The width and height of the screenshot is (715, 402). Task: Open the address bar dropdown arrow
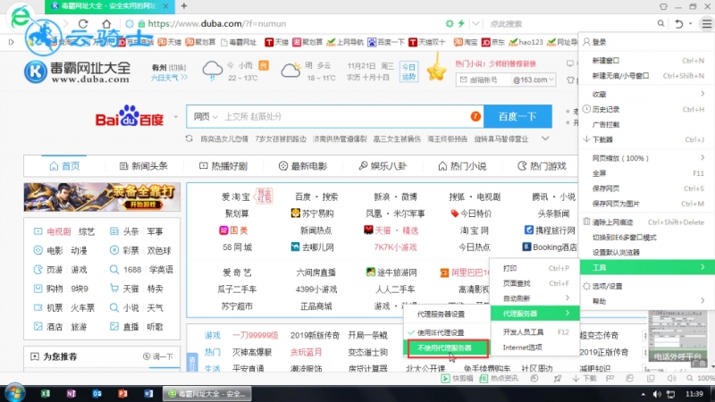click(x=475, y=24)
